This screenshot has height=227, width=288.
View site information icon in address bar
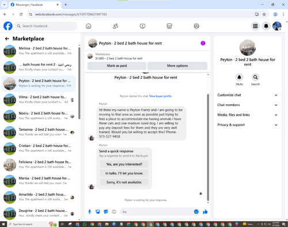point(31,14)
